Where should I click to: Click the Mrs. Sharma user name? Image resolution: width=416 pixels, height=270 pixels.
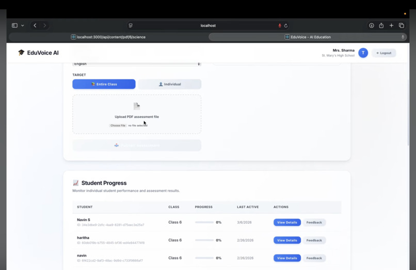[344, 50]
